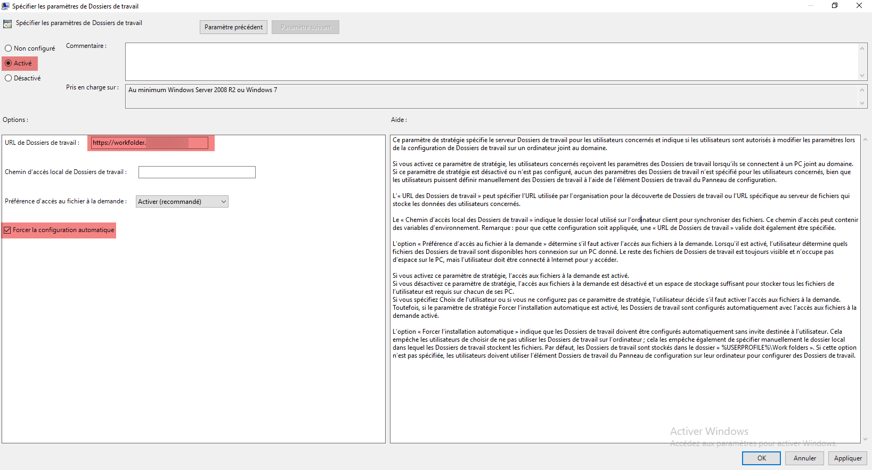Apply settings with Appliquer
Viewport: 872px width, 470px height.
point(847,458)
